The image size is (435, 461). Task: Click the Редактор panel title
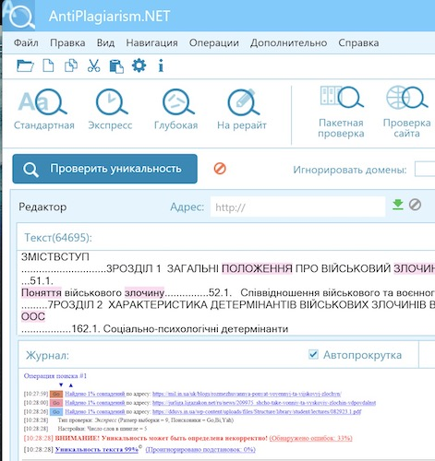(42, 207)
